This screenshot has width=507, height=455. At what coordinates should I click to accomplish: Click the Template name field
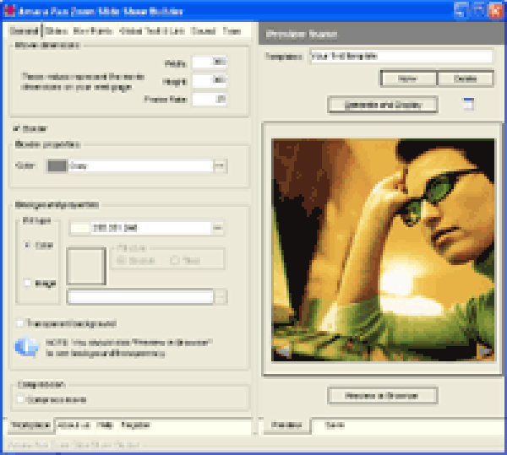coord(401,57)
